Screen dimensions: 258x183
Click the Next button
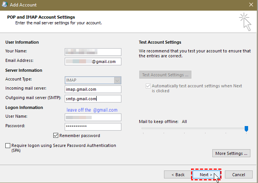click(x=206, y=175)
